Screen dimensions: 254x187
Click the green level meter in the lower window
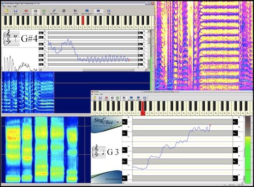click(248, 159)
